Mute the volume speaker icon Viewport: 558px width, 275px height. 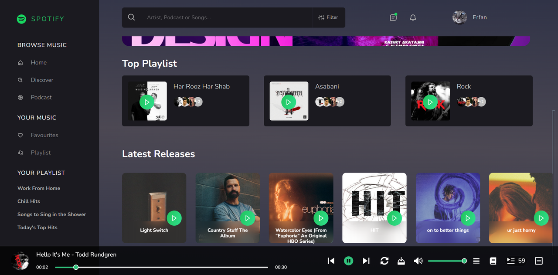(418, 261)
